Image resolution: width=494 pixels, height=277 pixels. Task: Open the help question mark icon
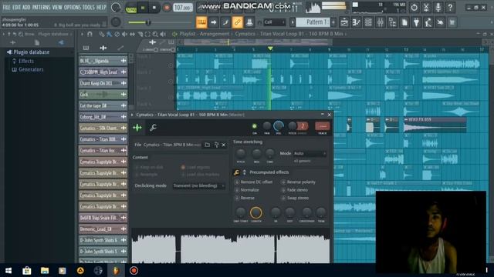(450, 7)
